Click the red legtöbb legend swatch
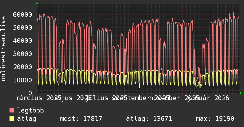The height and width of the screenshot is (127, 244). tap(12, 110)
